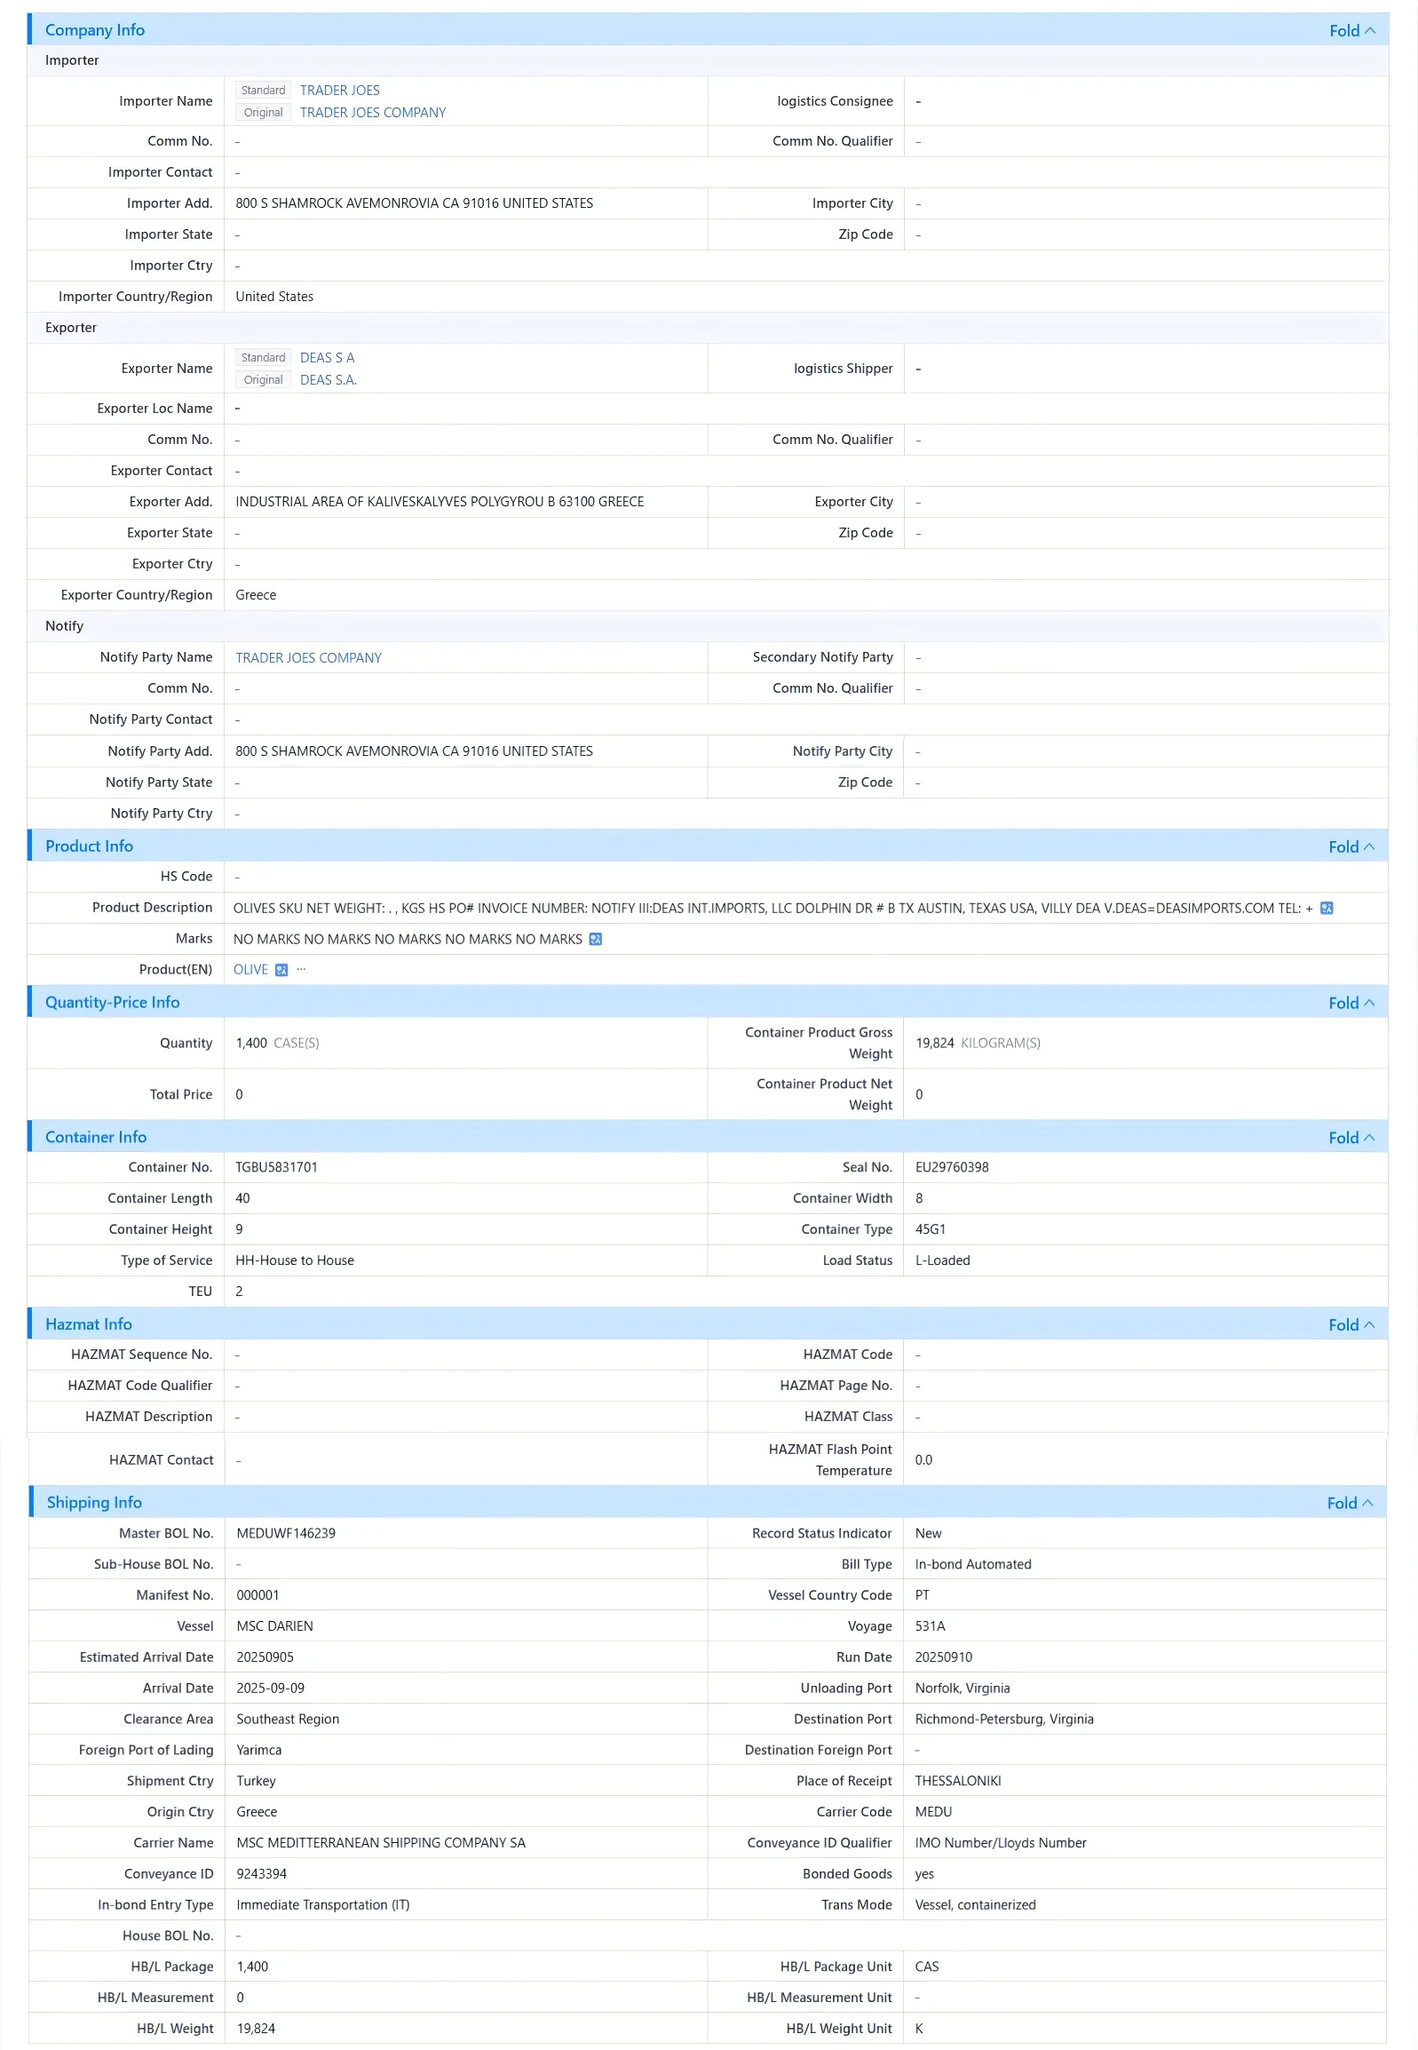Image resolution: width=1418 pixels, height=2050 pixels.
Task: Click the Original tag beside DEAS S.A.
Action: coord(263,379)
